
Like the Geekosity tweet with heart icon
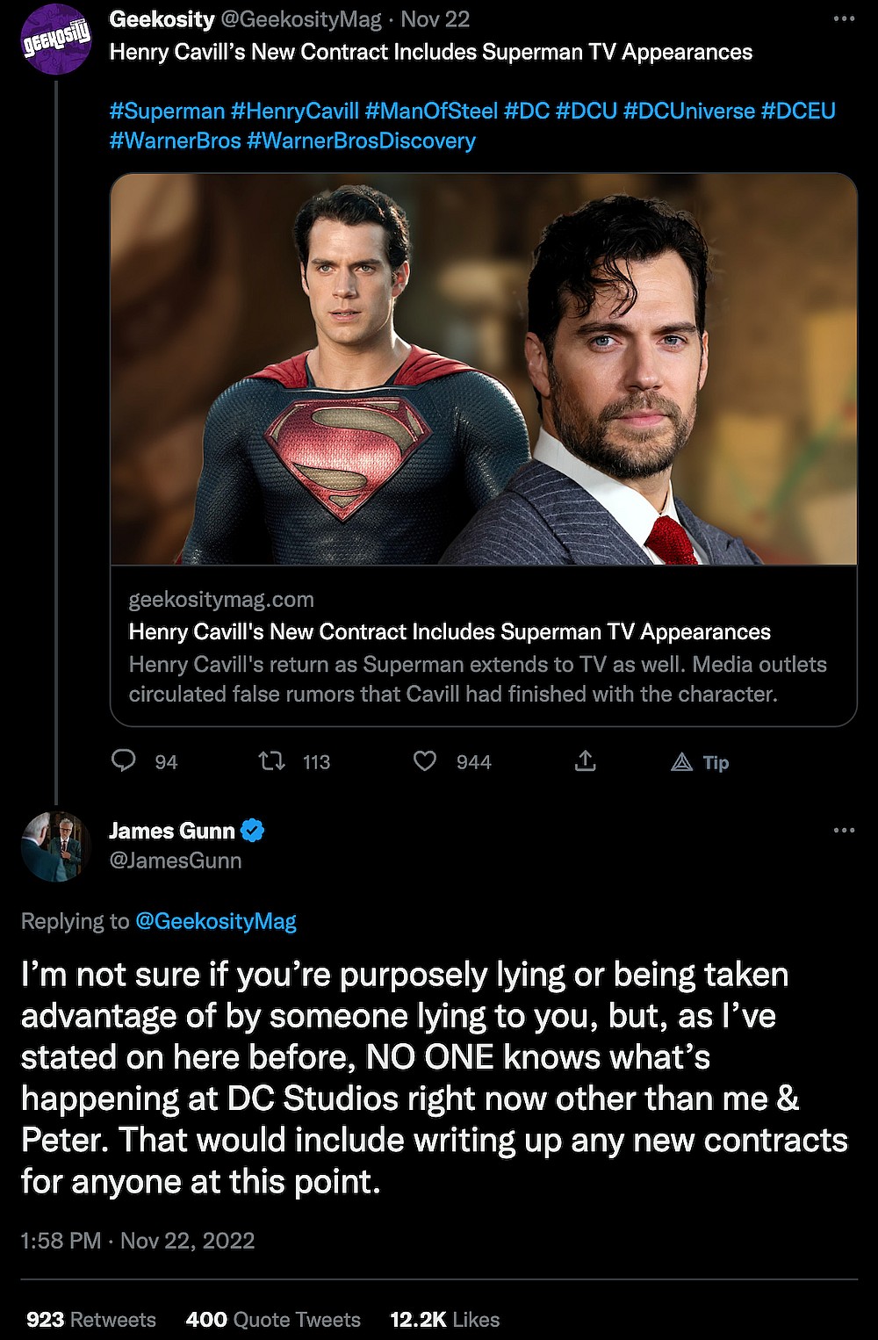pyautogui.click(x=425, y=760)
